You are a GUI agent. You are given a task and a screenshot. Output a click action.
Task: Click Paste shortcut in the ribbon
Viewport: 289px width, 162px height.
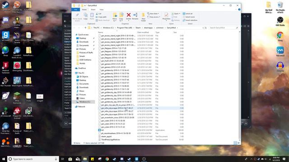pyautogui.click(x=103, y=20)
